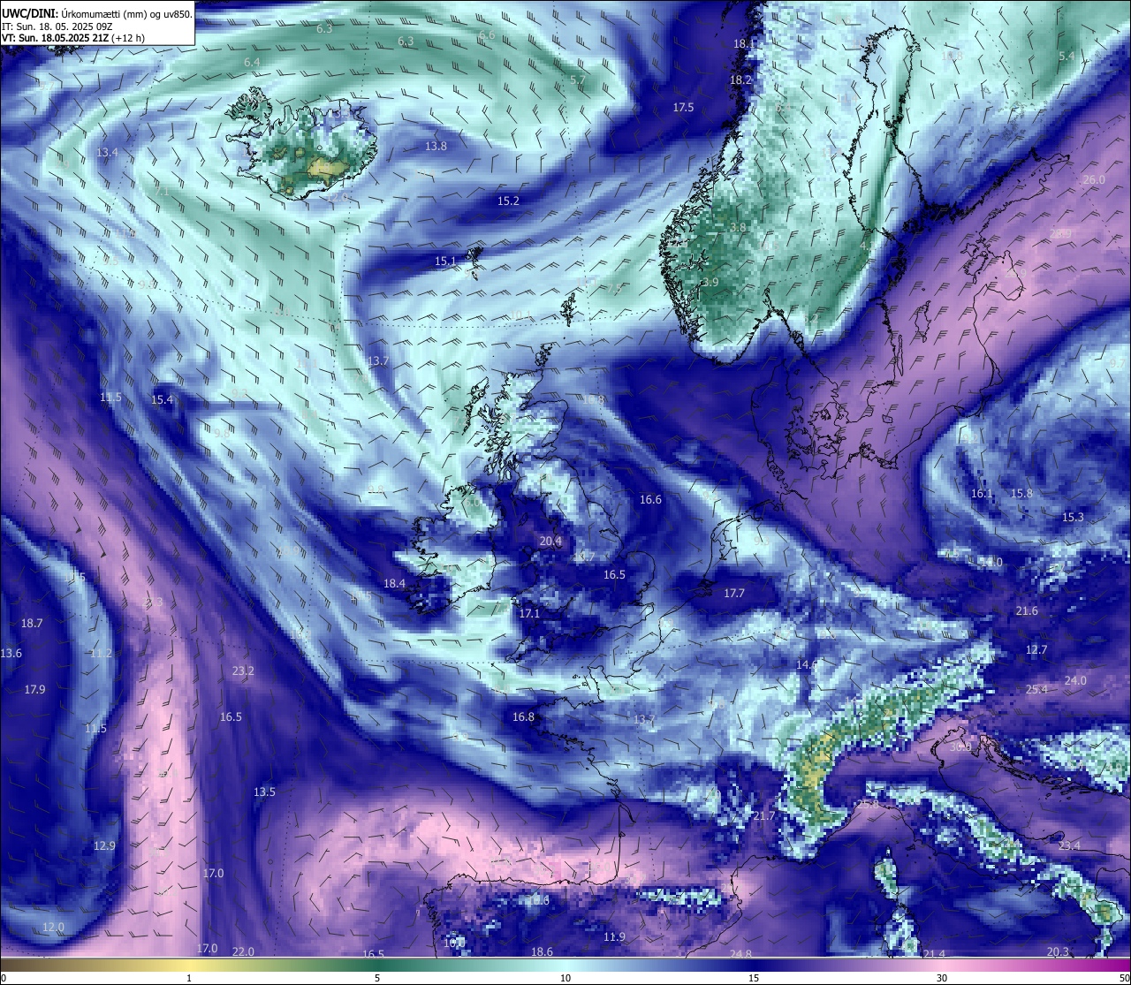Click the 13.8 value east of Iceland
This screenshot has width=1131, height=985.
pos(436,147)
